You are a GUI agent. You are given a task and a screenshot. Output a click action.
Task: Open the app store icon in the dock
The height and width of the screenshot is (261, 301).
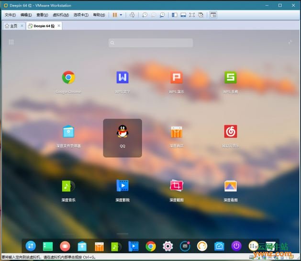click(99, 247)
